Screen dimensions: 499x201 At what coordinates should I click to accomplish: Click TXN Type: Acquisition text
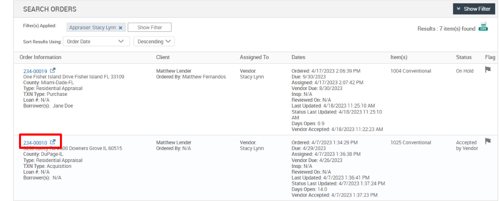47,166
